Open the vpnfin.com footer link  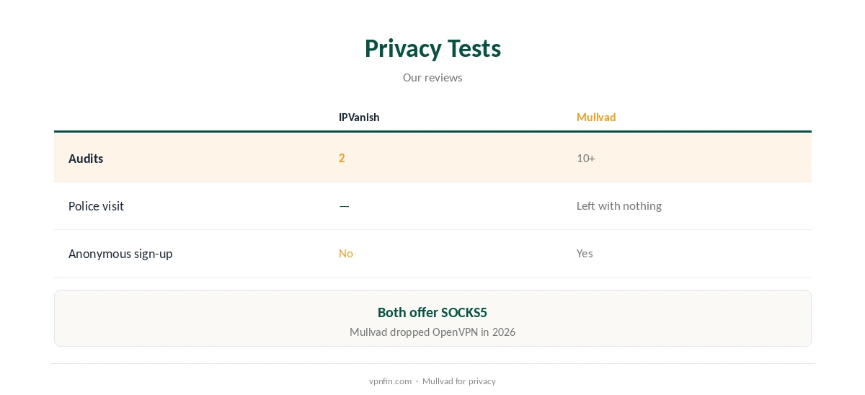(x=390, y=381)
